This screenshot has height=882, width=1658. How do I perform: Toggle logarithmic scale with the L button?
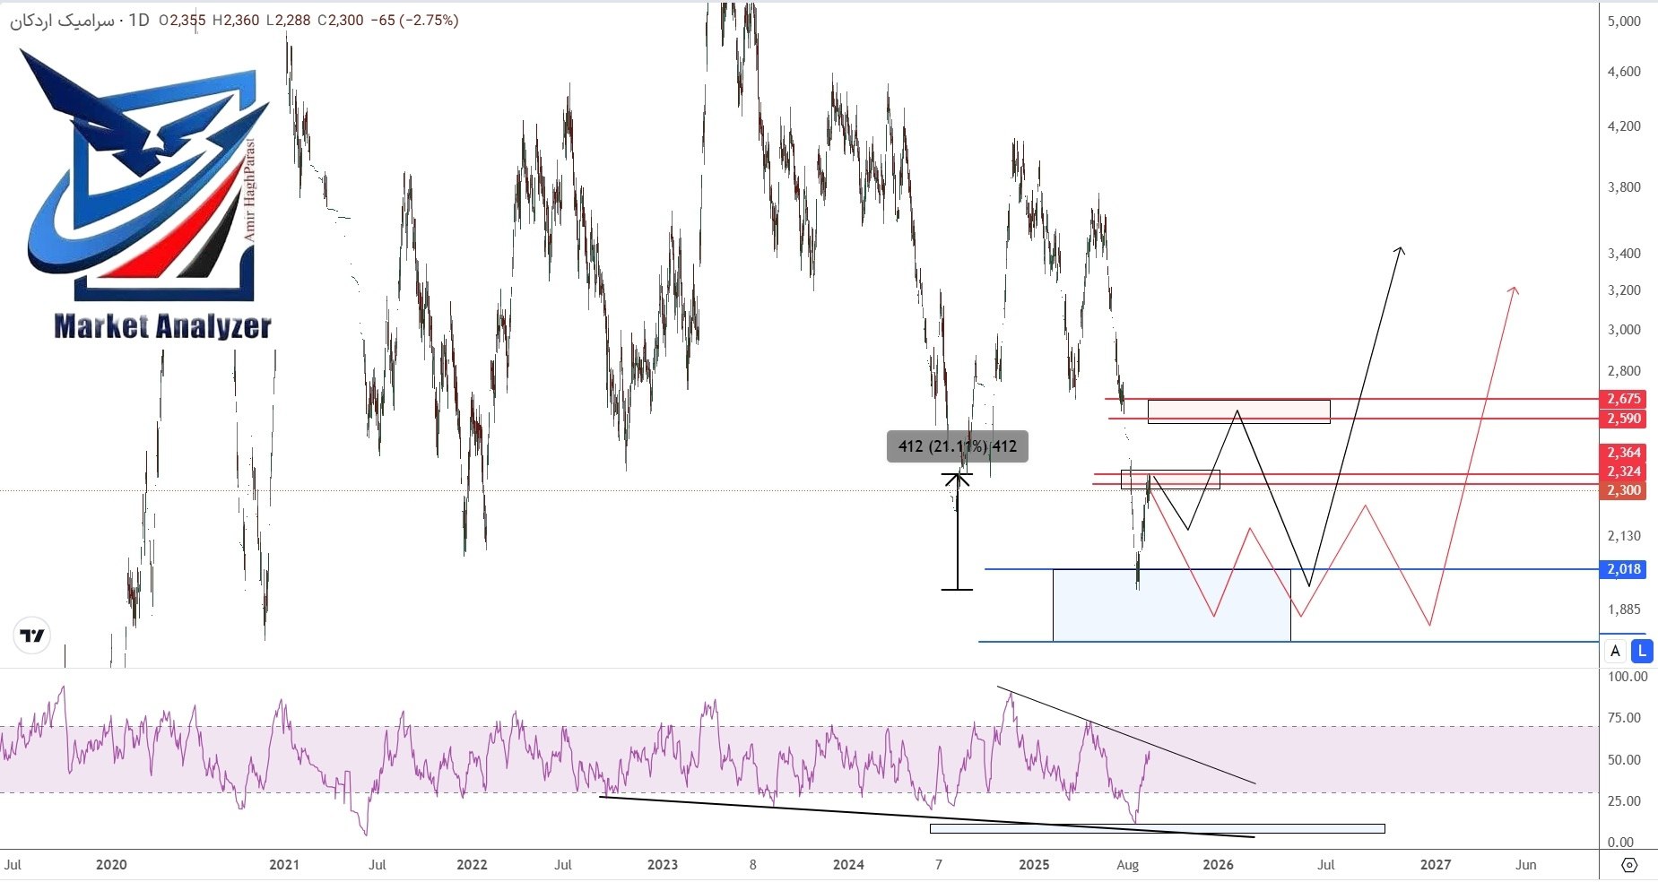(x=1641, y=652)
